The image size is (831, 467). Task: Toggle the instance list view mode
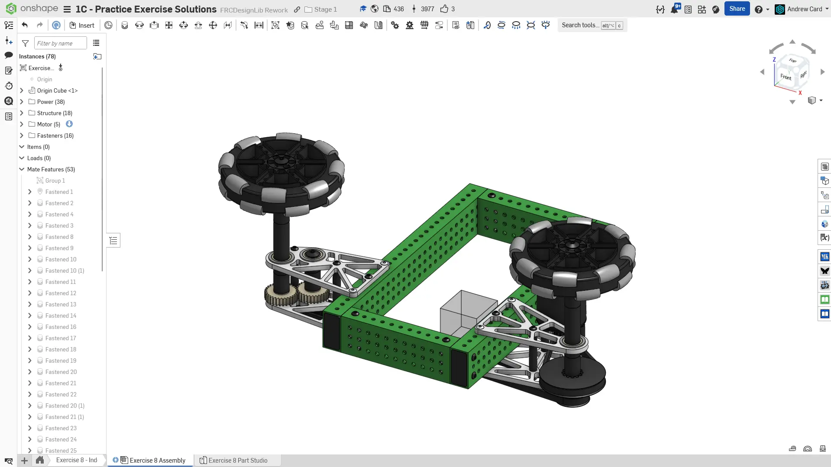(x=96, y=43)
